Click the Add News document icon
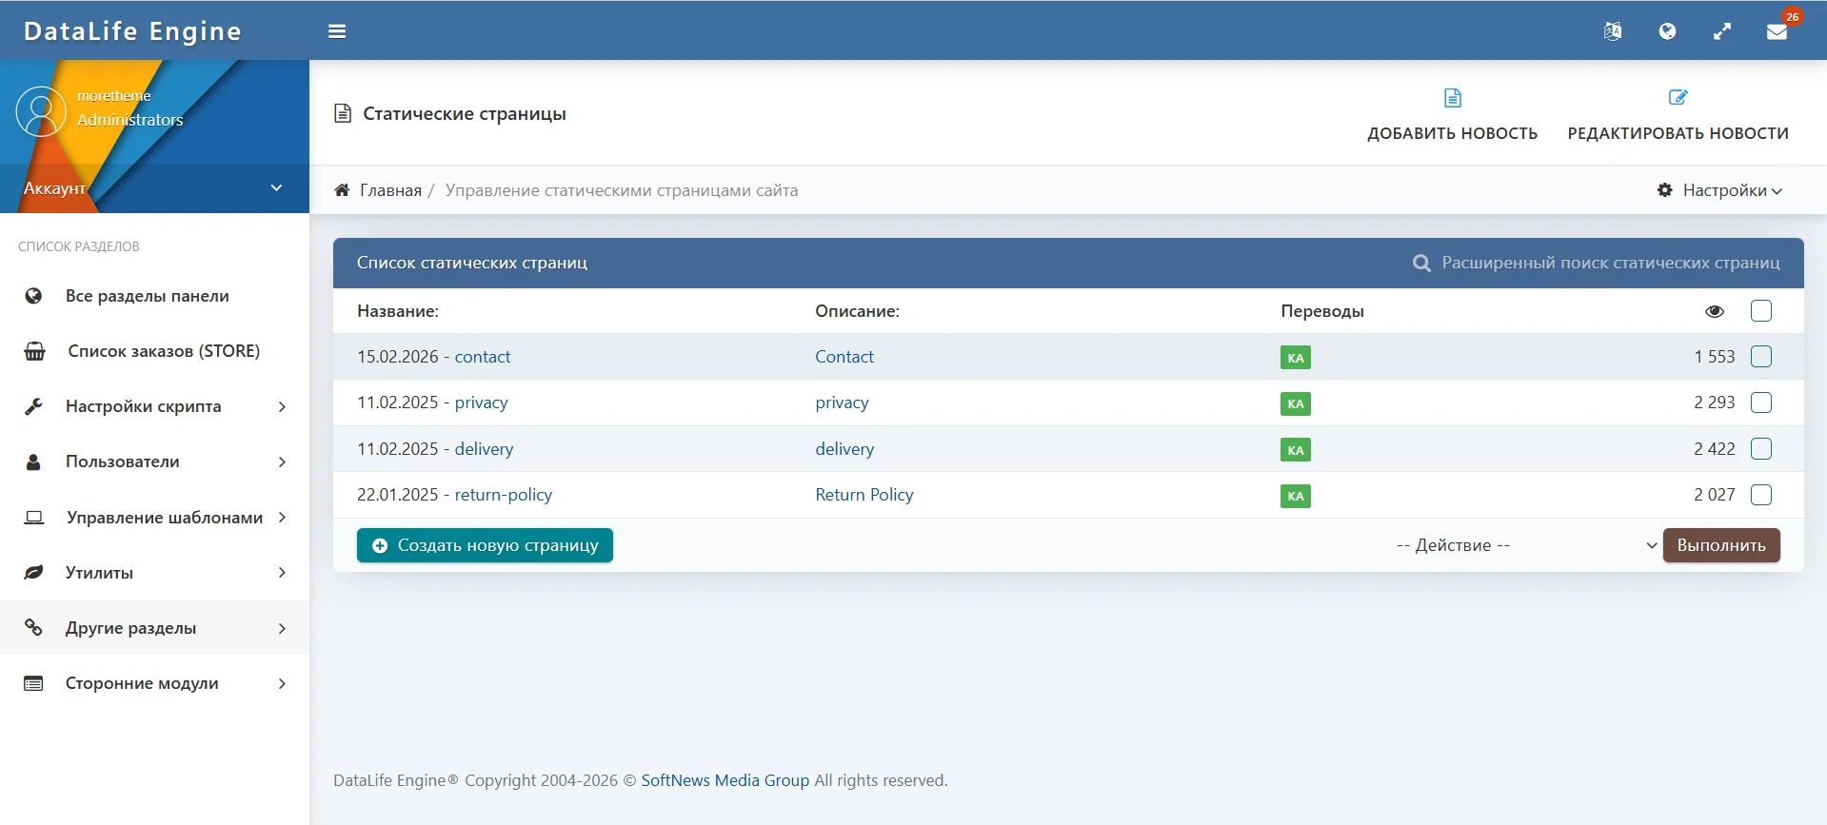 click(1452, 98)
